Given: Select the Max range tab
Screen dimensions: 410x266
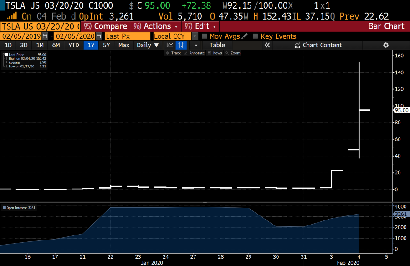Looking at the screenshot, I should [x=123, y=45].
